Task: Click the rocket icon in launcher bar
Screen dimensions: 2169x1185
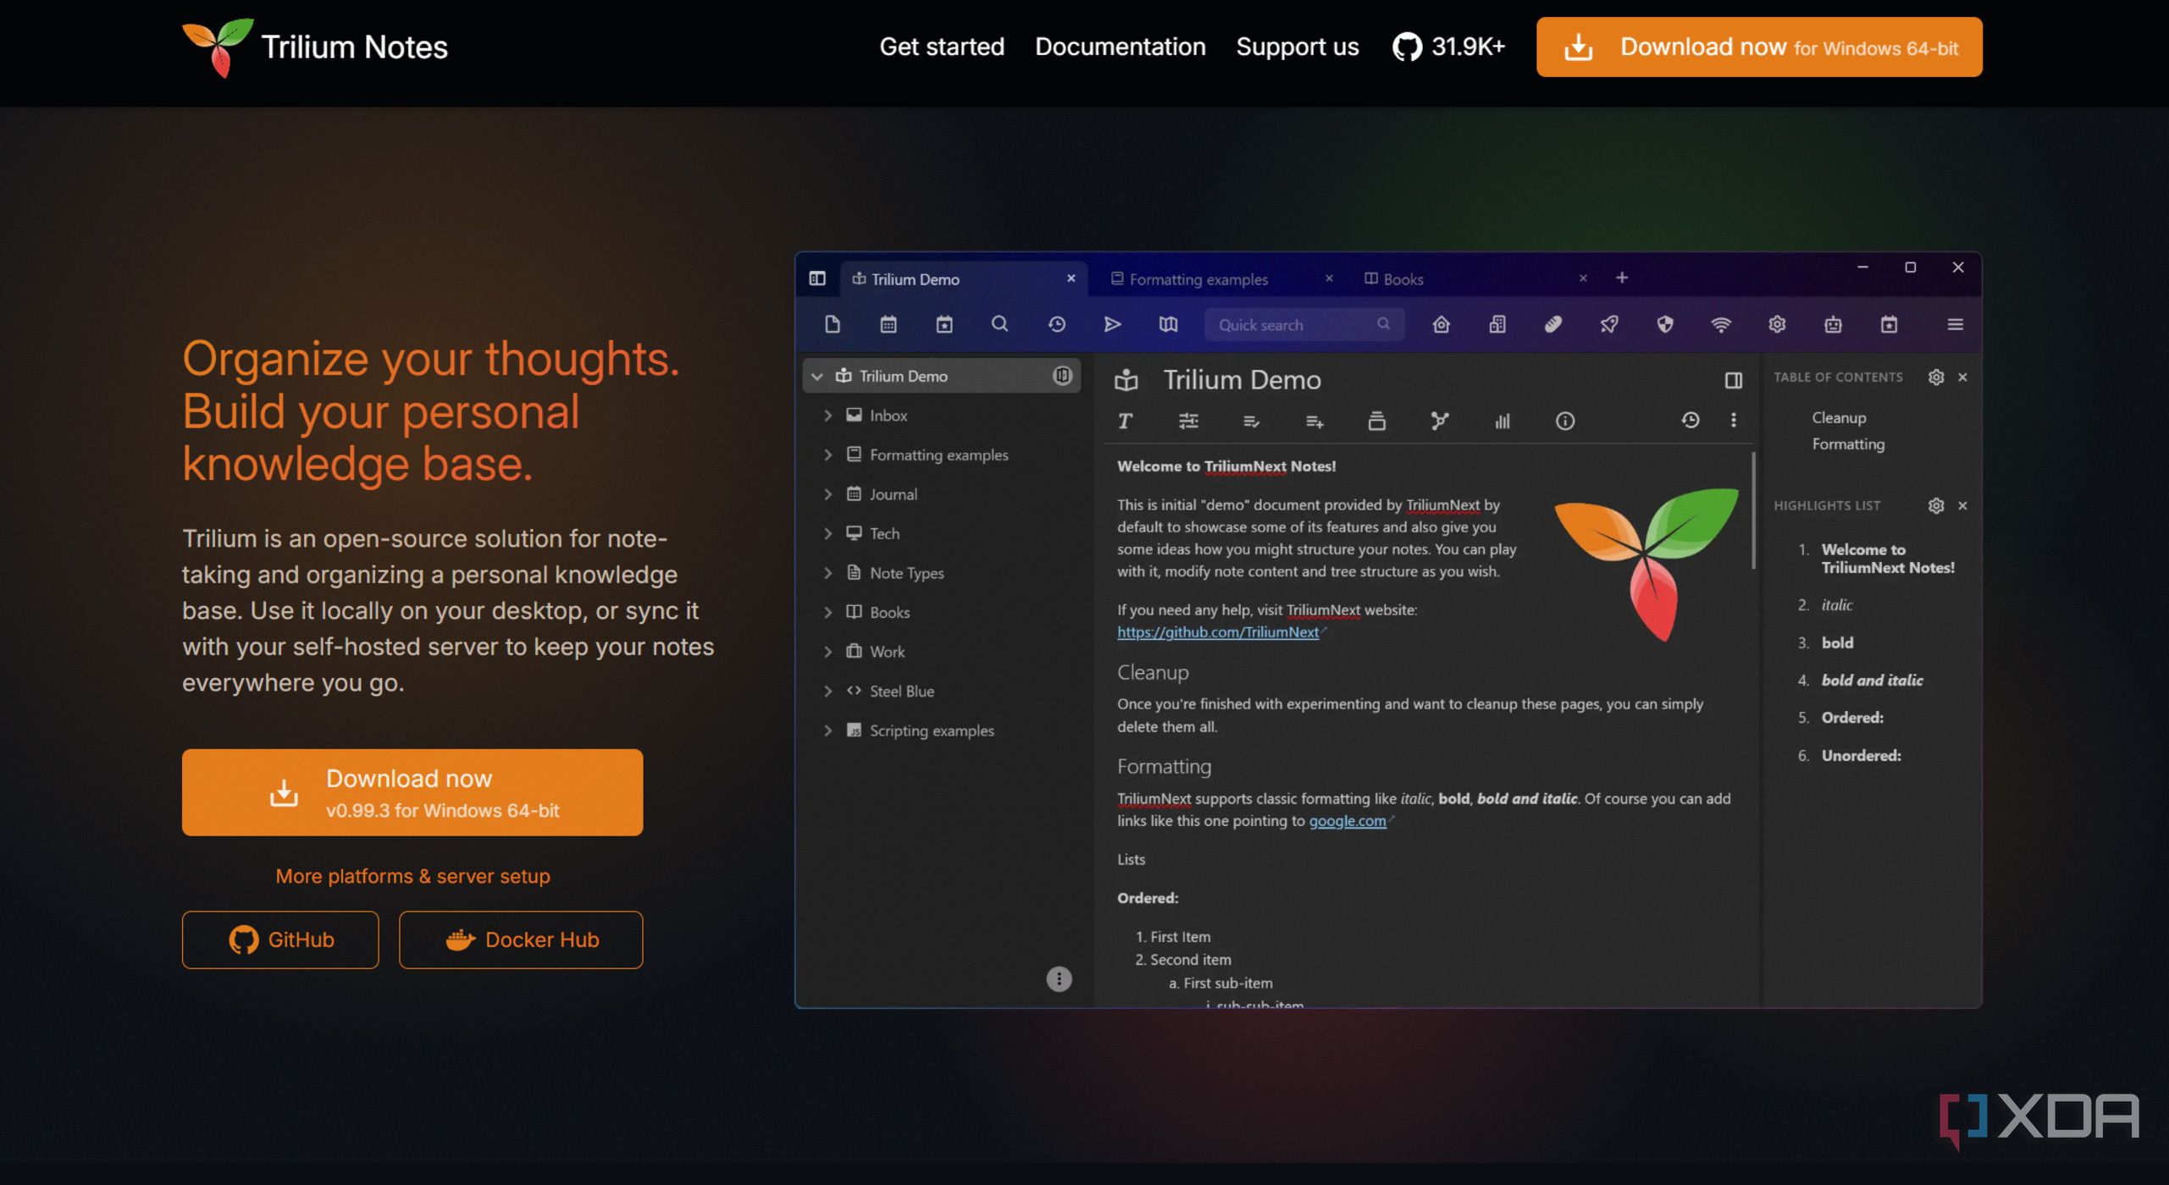Action: [x=1608, y=324]
